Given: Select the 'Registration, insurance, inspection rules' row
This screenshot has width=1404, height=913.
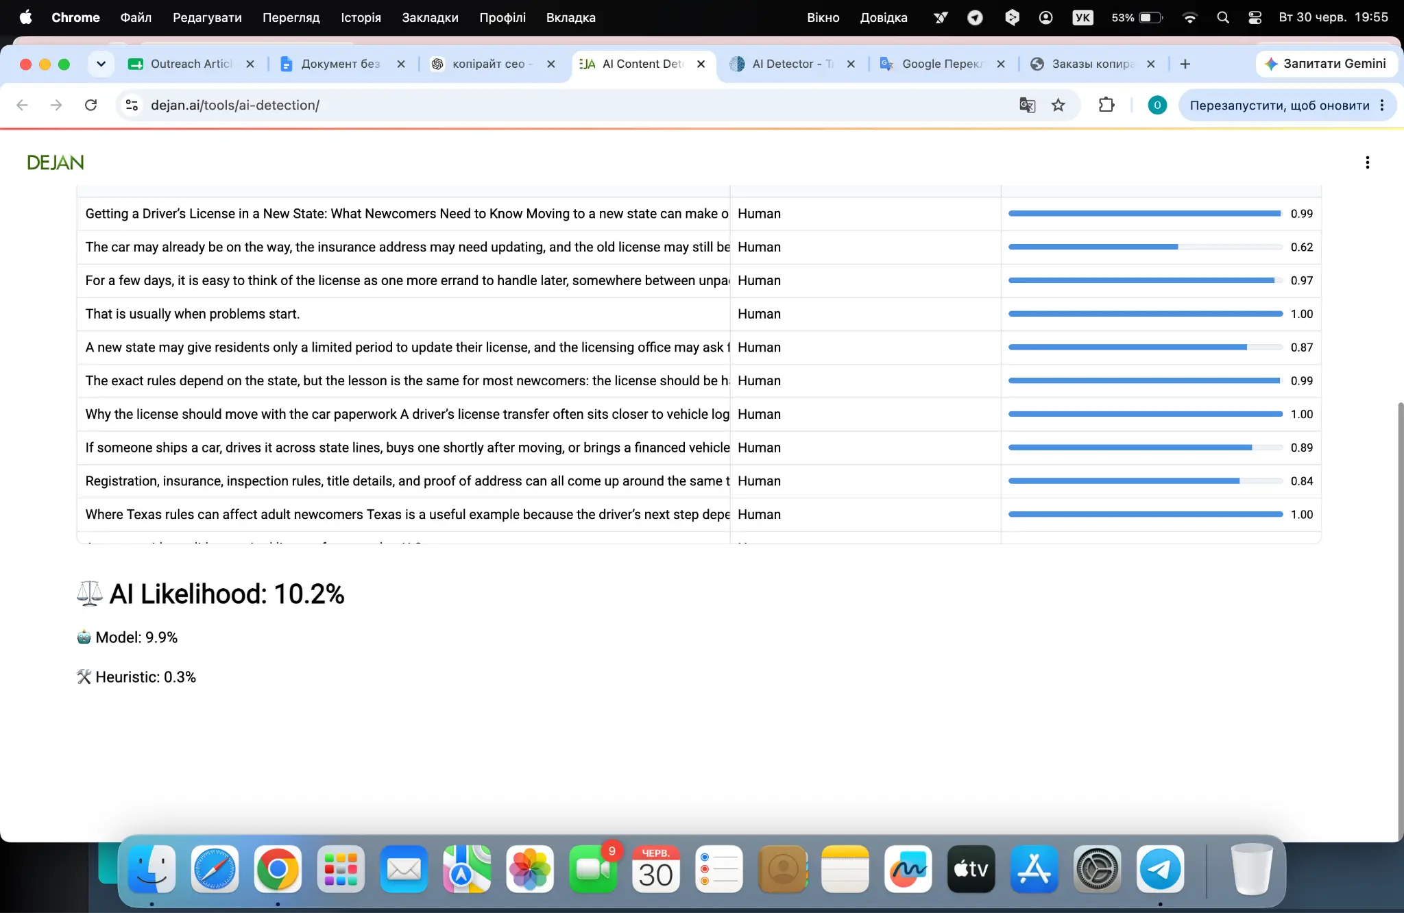Looking at the screenshot, I should [699, 481].
